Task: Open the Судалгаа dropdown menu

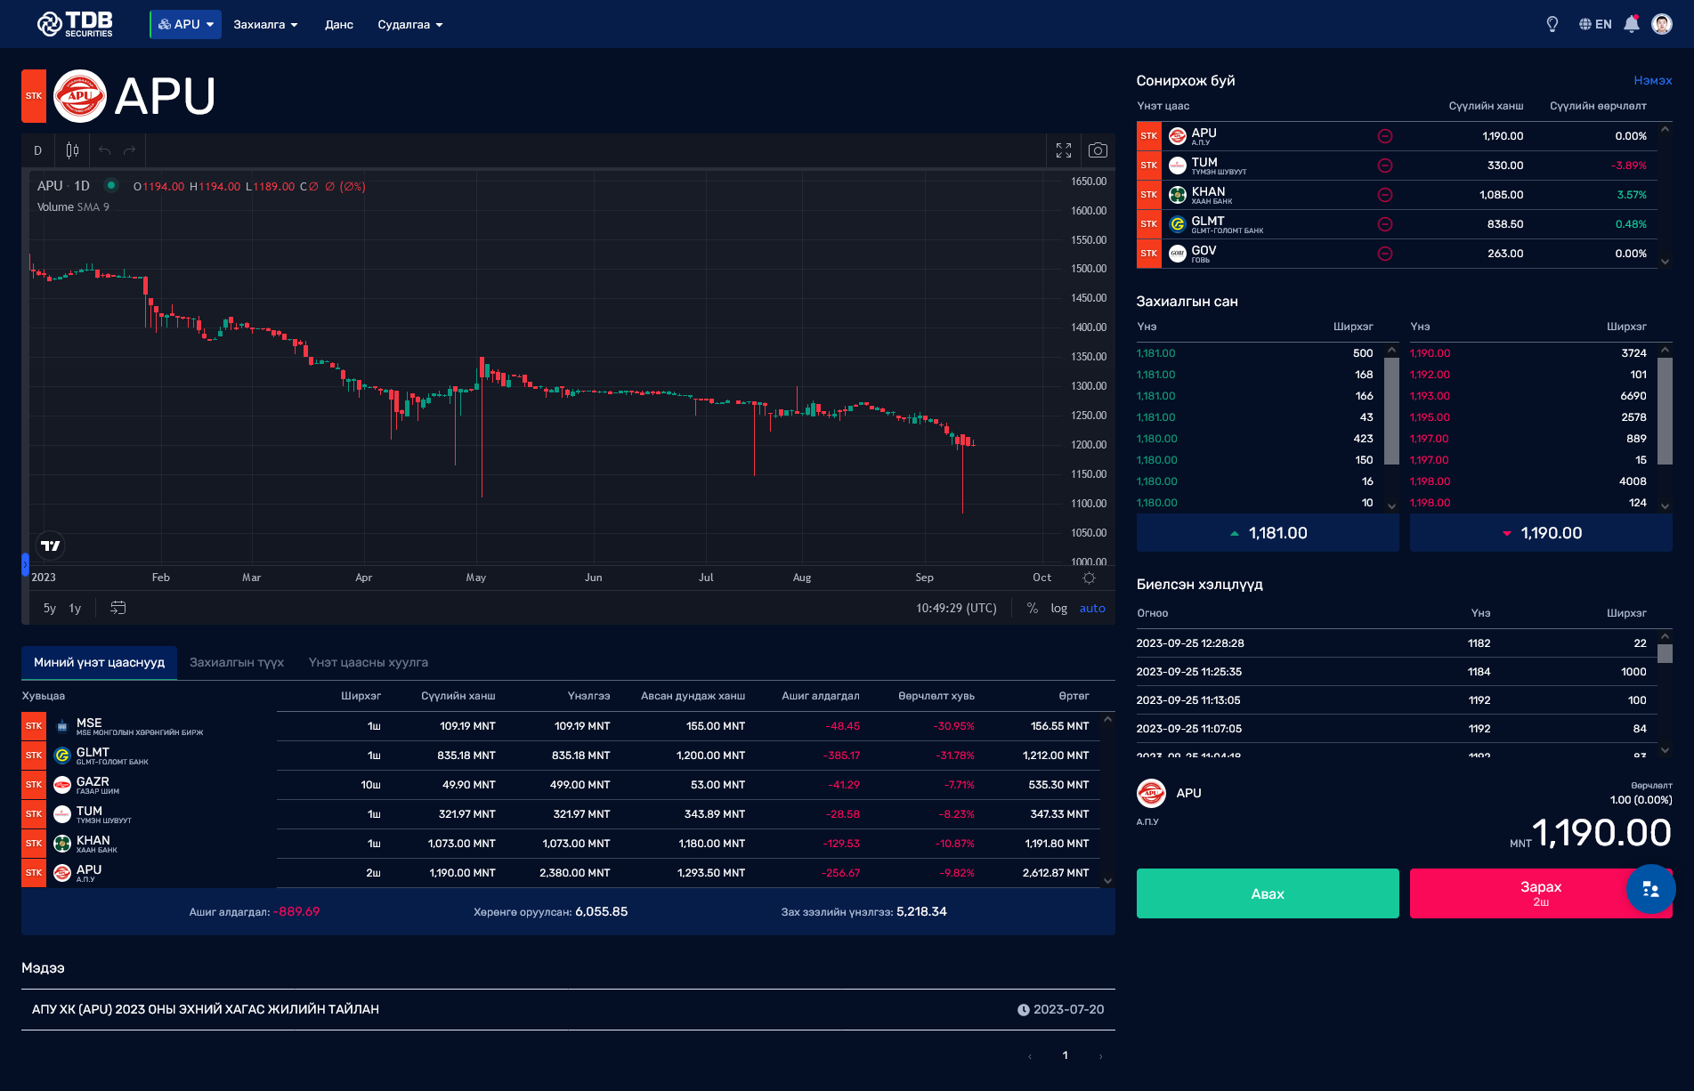Action: 410,24
